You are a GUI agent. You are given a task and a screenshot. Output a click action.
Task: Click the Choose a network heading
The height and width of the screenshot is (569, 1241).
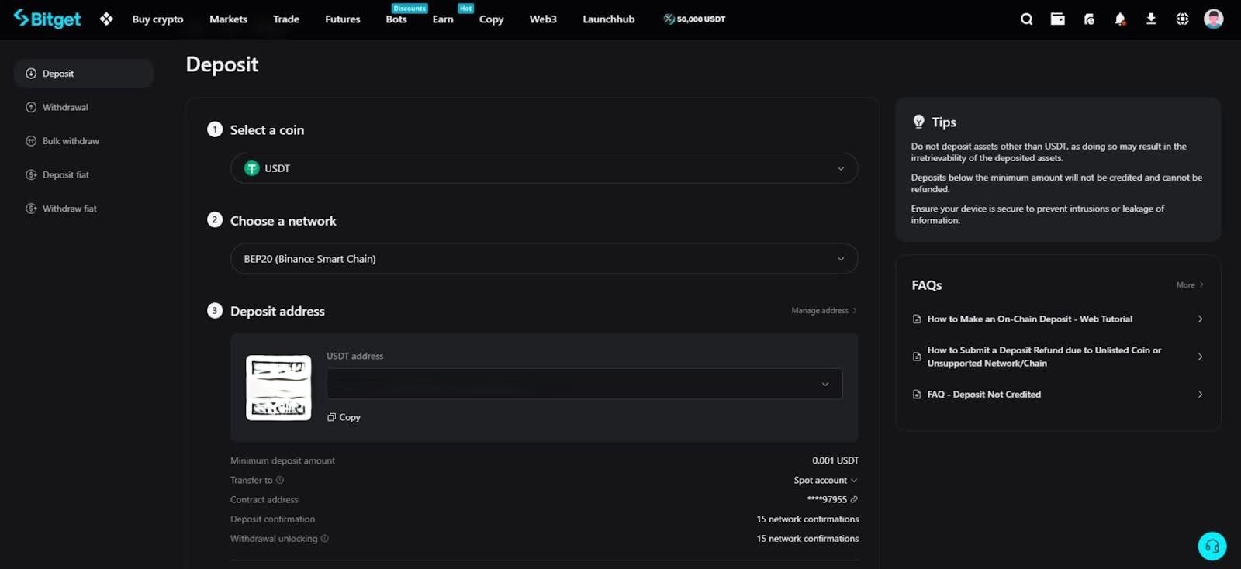283,221
